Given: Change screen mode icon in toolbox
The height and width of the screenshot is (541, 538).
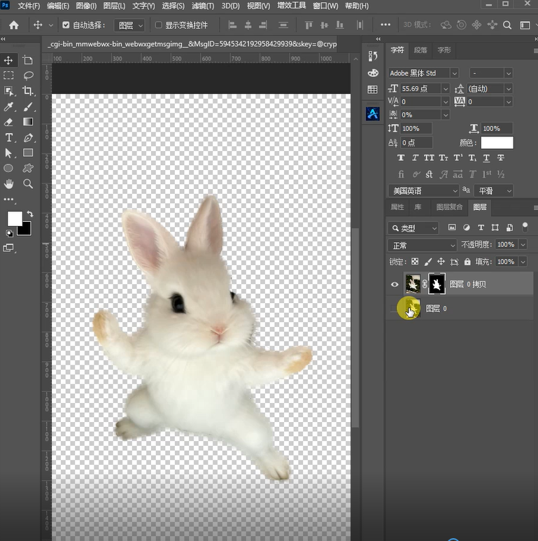Looking at the screenshot, I should (8, 248).
